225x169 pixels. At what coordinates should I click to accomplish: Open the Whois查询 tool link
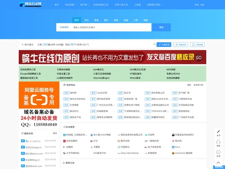(x=135, y=78)
